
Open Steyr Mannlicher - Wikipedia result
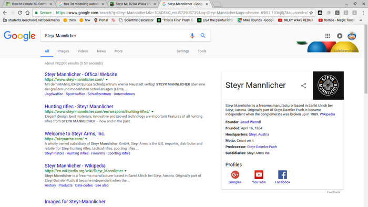point(75,165)
